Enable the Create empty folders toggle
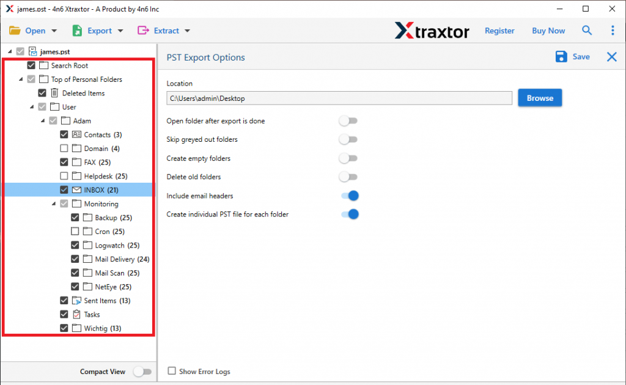 tap(348, 158)
